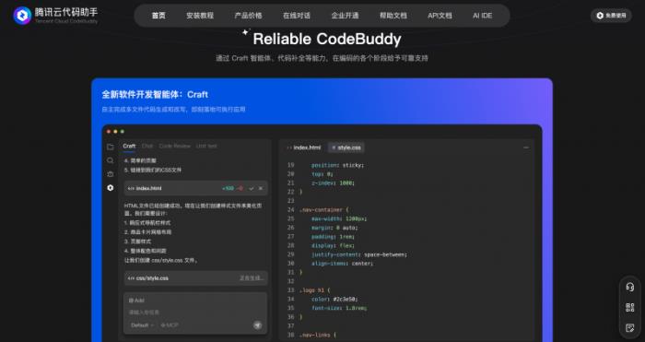Open 帮助文档 in the nav bar
Screen dimensions: 645x342
coord(393,16)
